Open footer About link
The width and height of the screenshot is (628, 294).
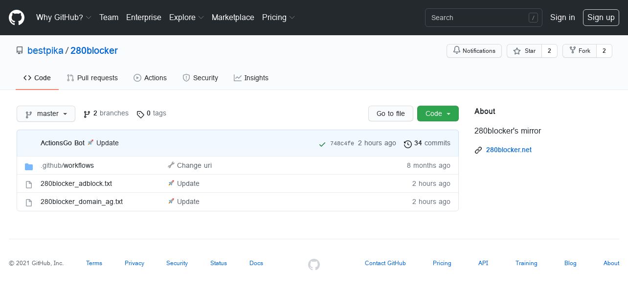[x=611, y=263]
